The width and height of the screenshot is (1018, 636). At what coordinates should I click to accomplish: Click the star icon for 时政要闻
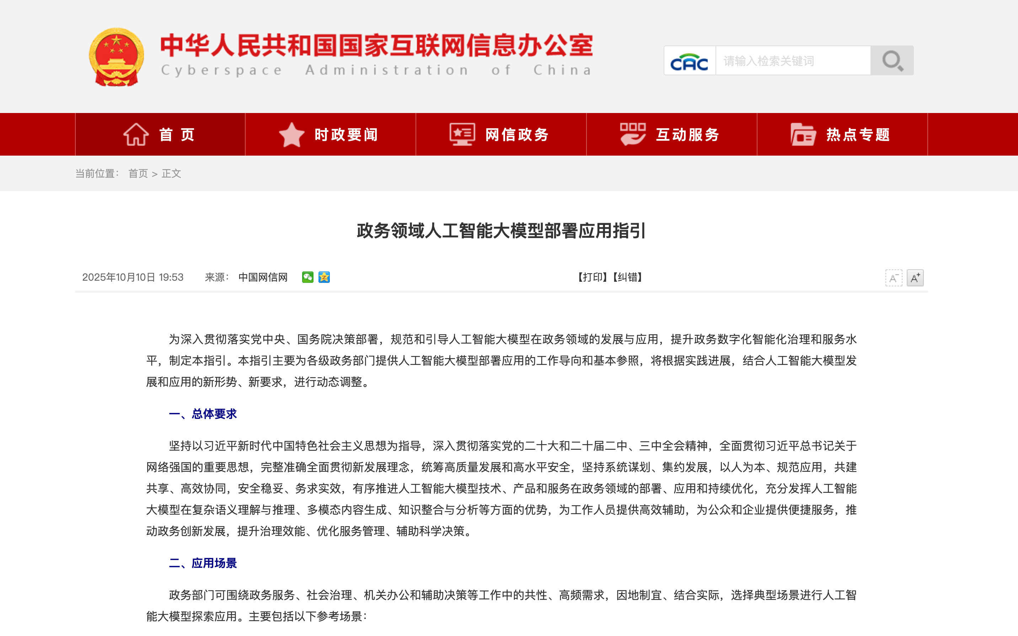tap(291, 135)
